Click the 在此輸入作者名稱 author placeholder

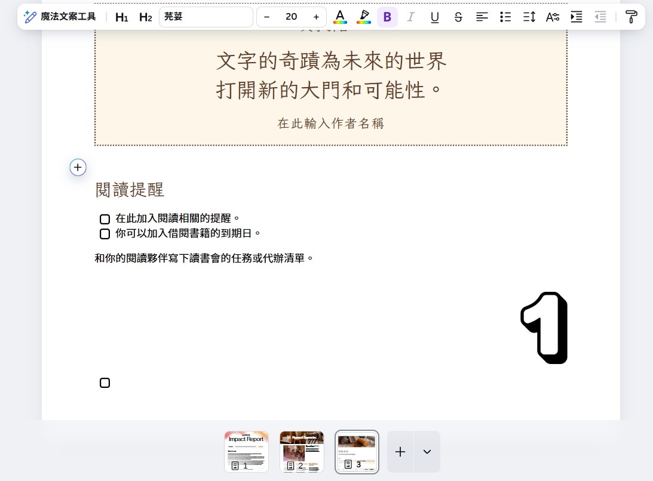[331, 123]
